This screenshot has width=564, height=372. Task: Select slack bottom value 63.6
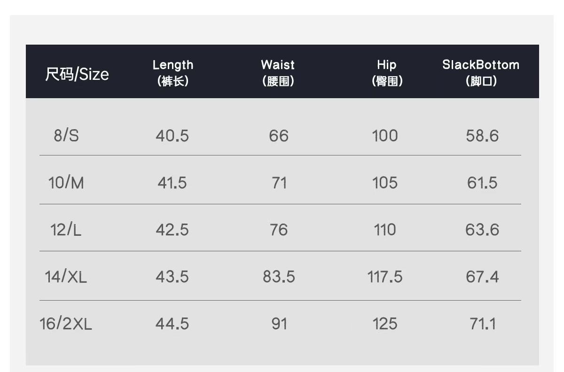(x=482, y=230)
